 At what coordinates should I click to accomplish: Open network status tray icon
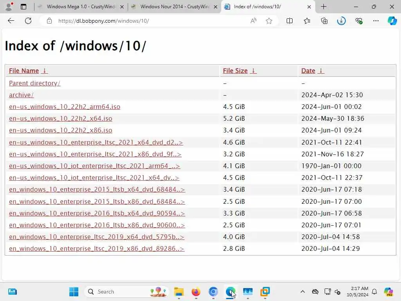point(327,292)
